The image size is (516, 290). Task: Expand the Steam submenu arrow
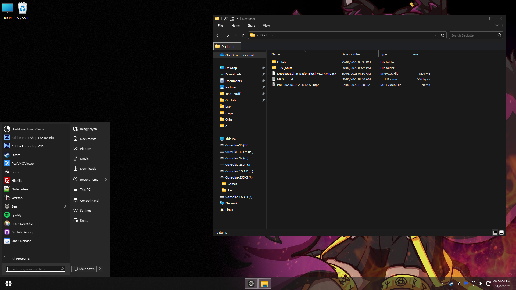[x=65, y=155]
